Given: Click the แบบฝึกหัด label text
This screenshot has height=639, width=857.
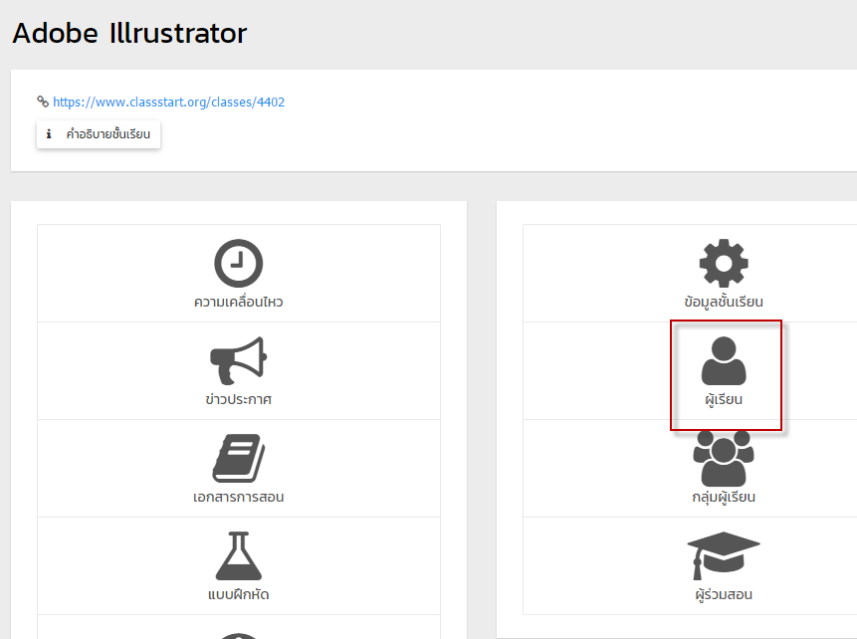Looking at the screenshot, I should coord(238,594).
